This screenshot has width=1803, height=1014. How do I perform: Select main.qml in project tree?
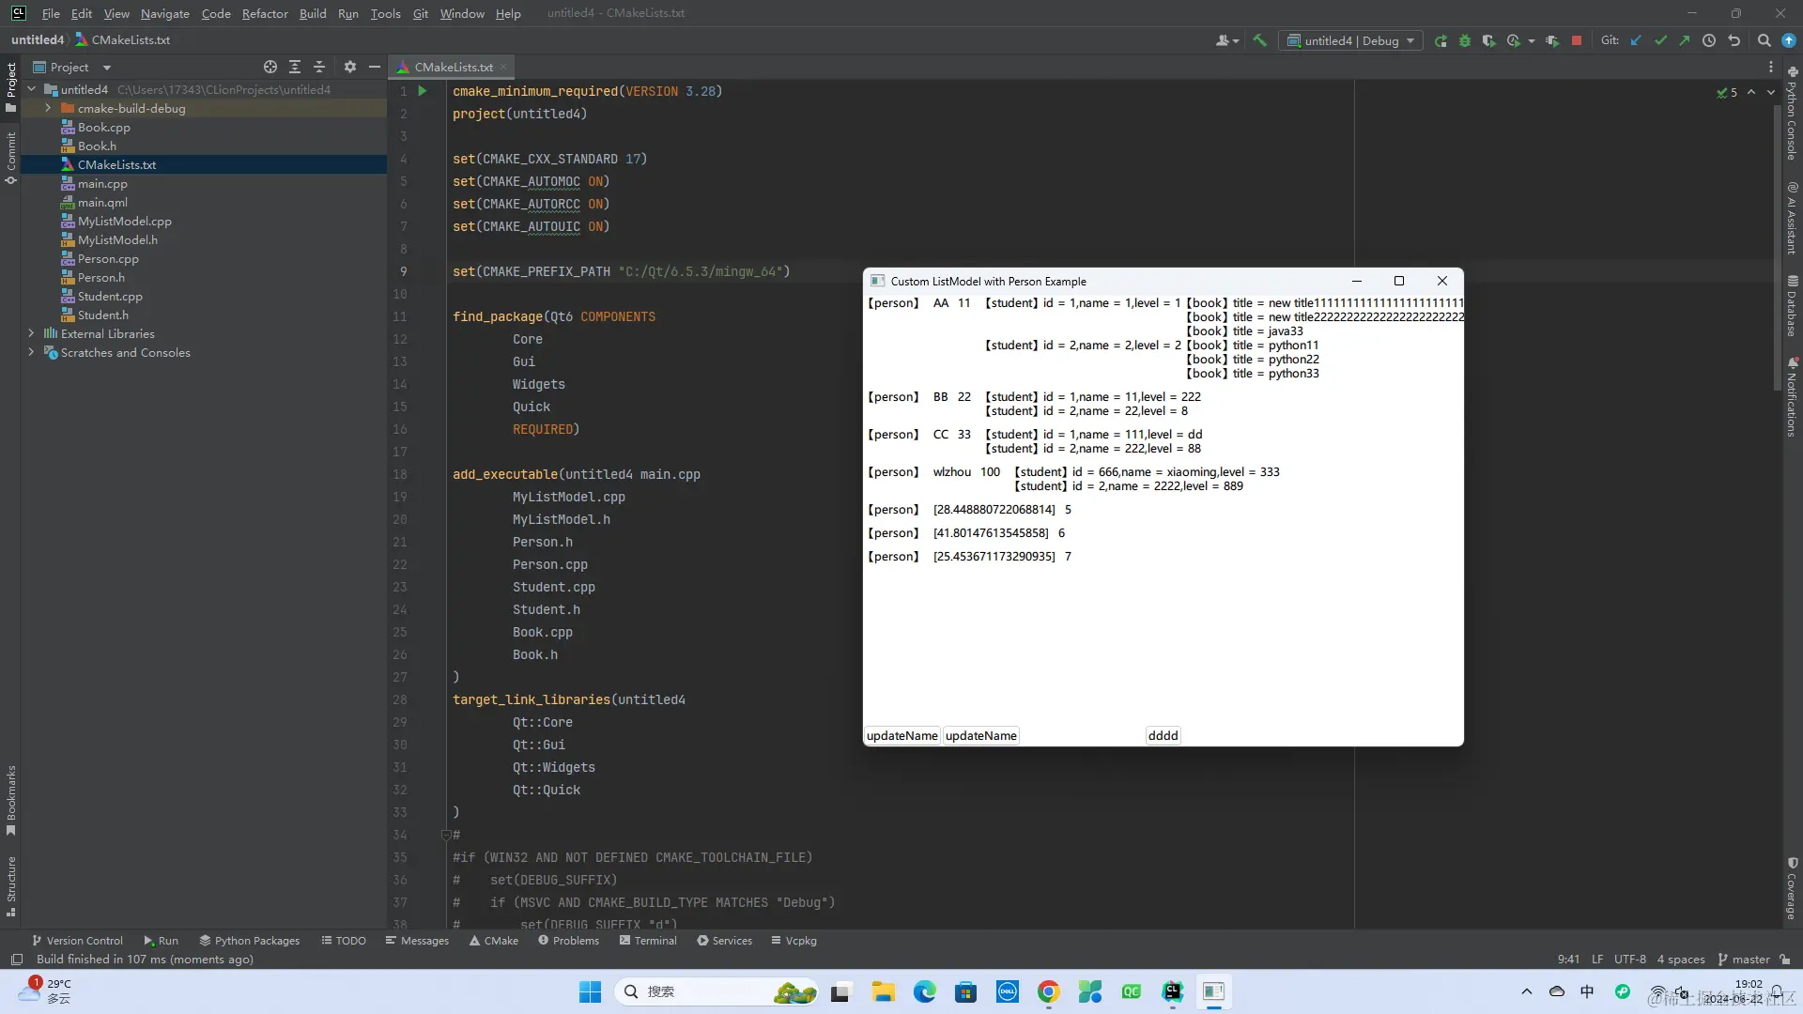click(x=102, y=202)
